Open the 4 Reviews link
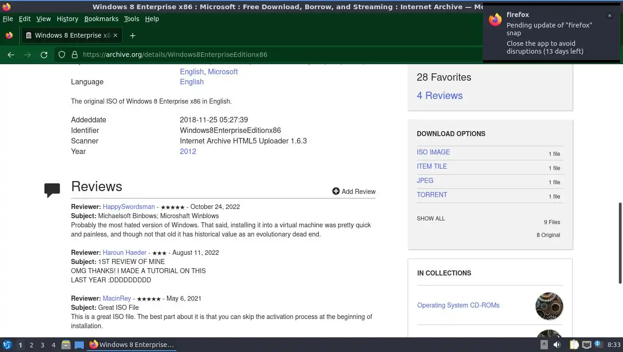Screen dimensions: 623x352 click(440, 95)
